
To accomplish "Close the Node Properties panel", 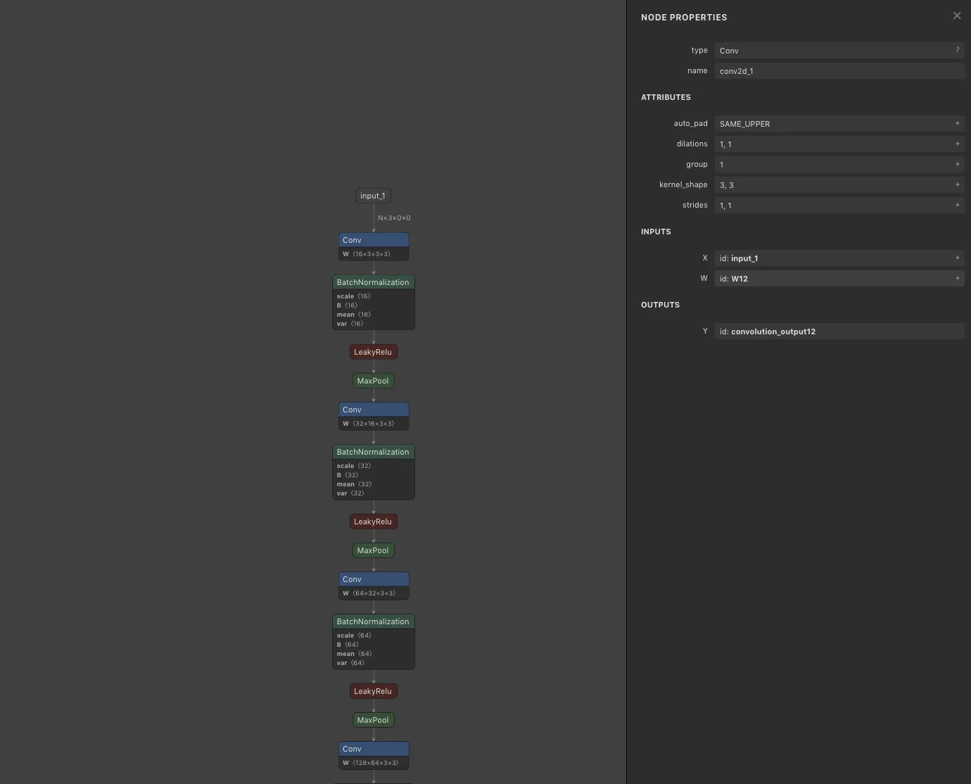I will 956,15.
